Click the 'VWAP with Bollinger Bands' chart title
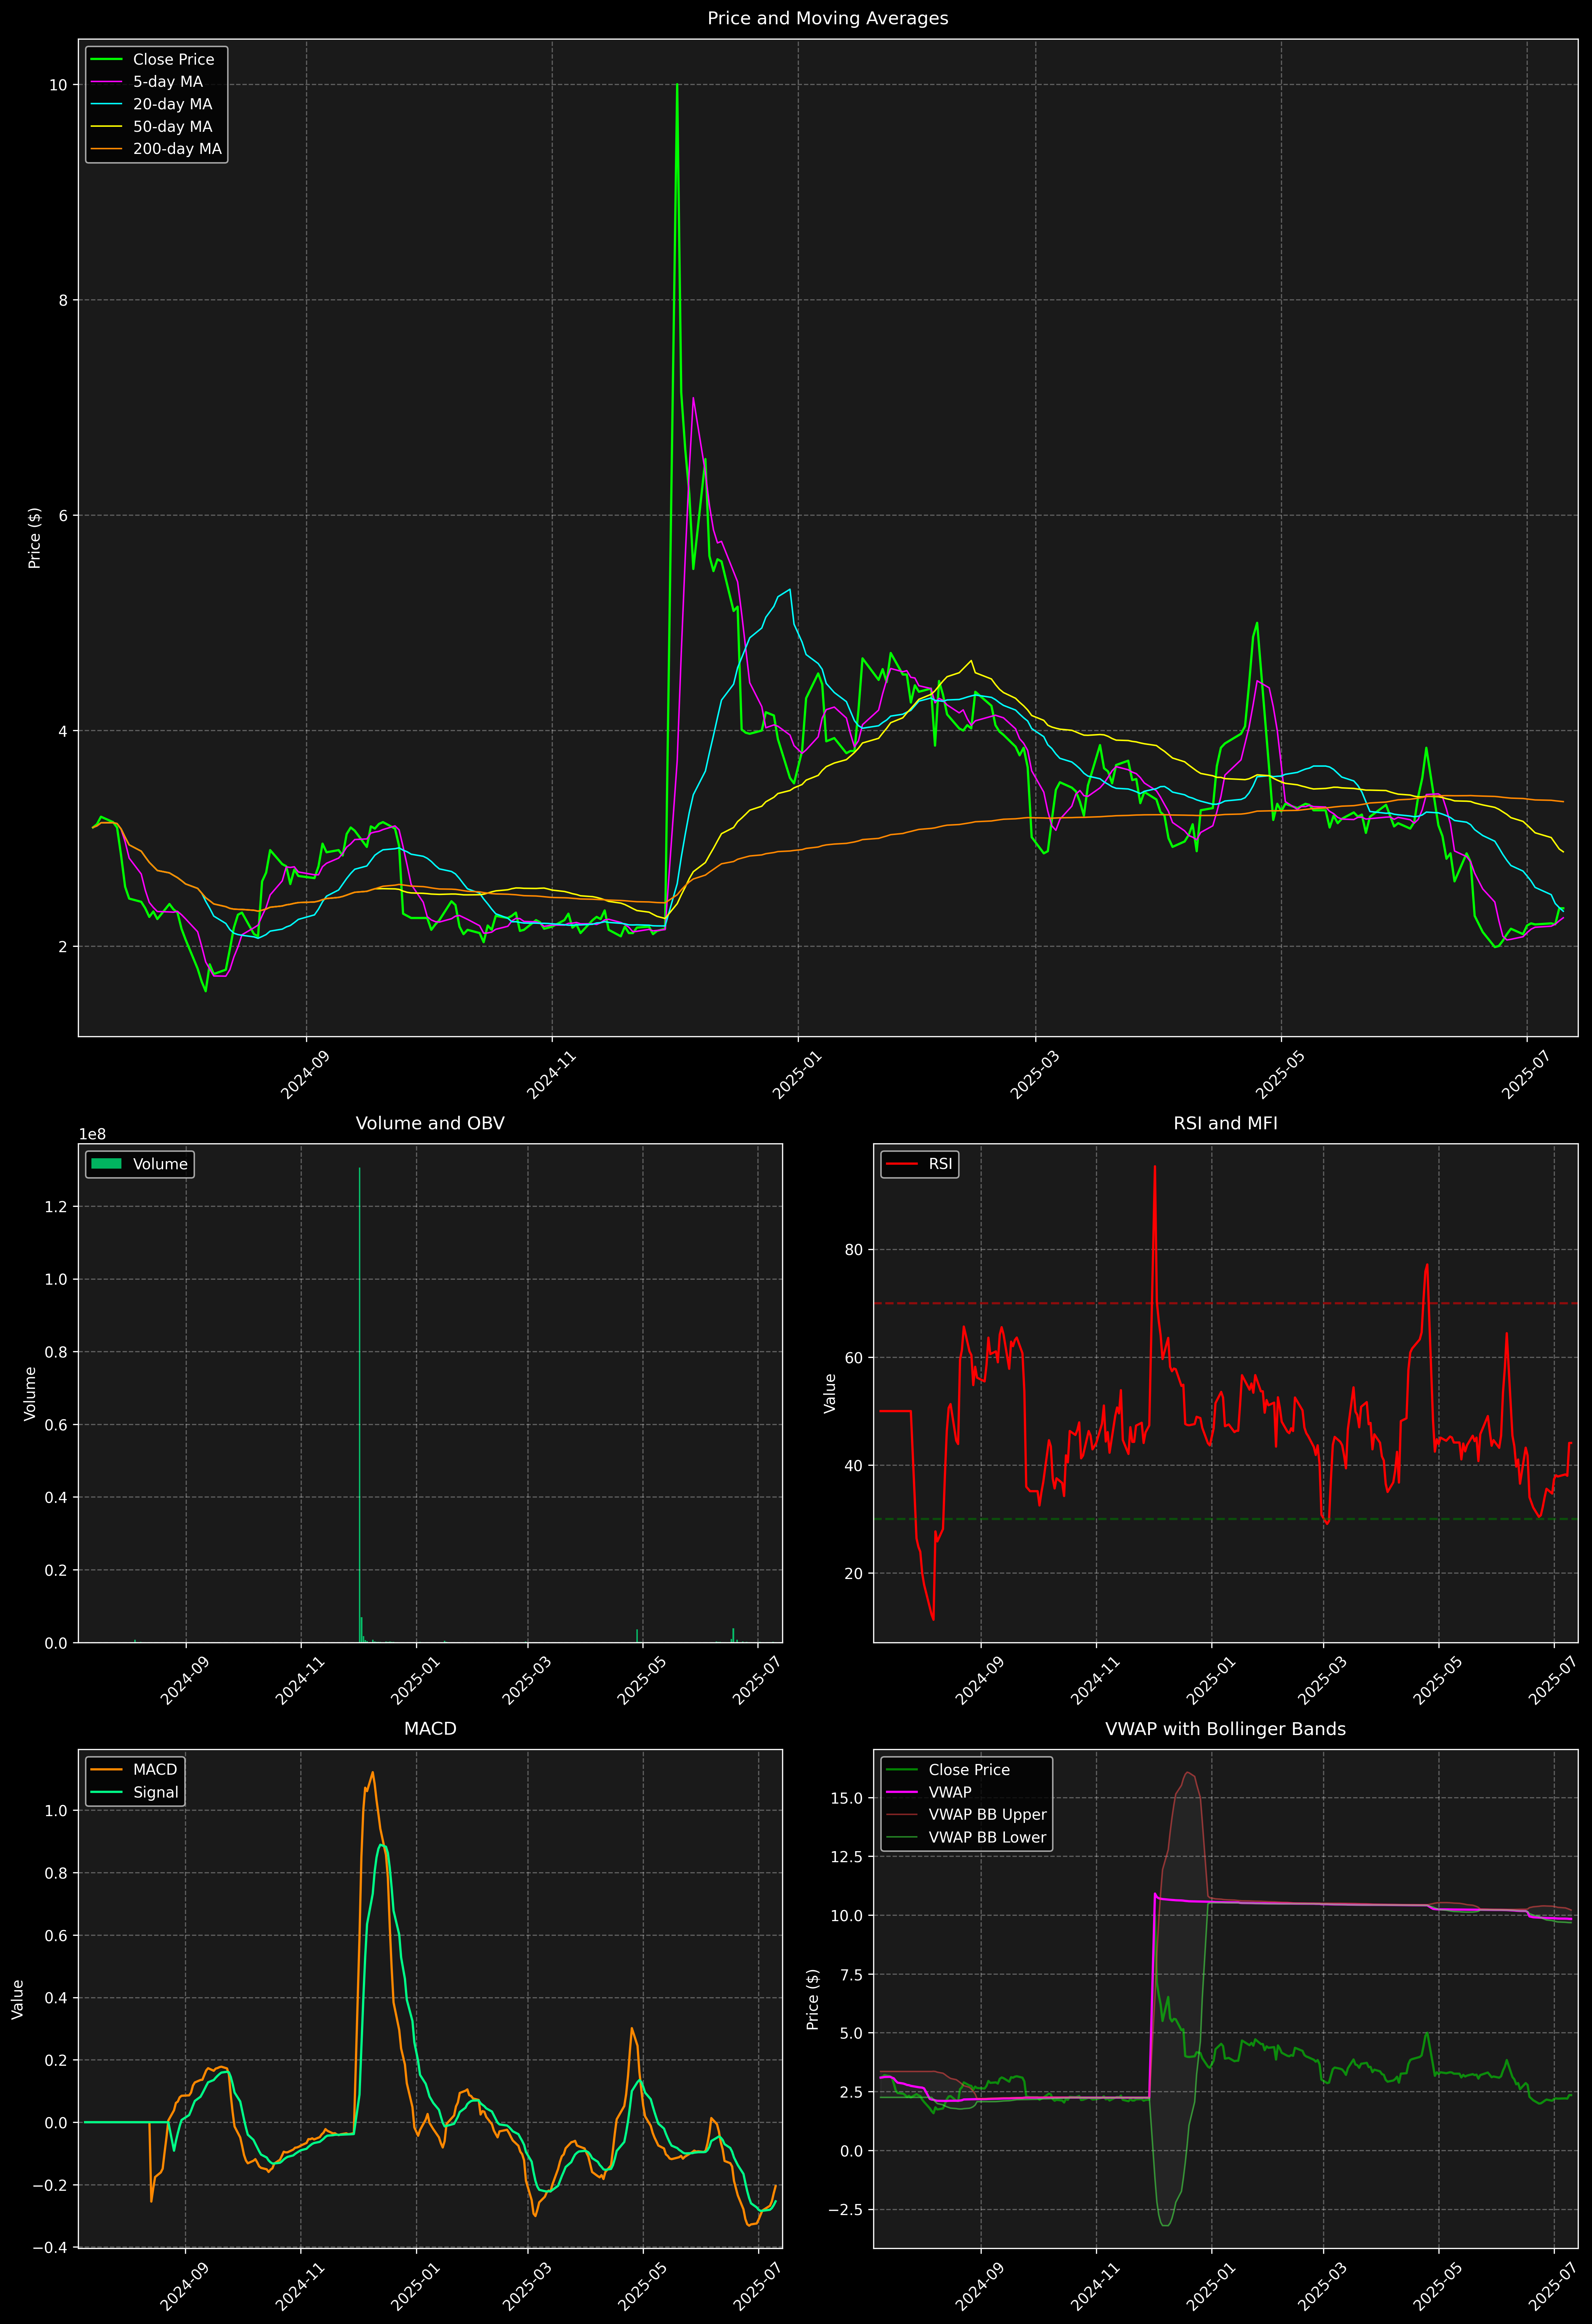 [x=1225, y=1729]
